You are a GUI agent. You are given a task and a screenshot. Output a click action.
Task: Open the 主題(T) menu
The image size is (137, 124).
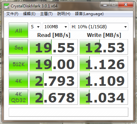click(x=46, y=14)
